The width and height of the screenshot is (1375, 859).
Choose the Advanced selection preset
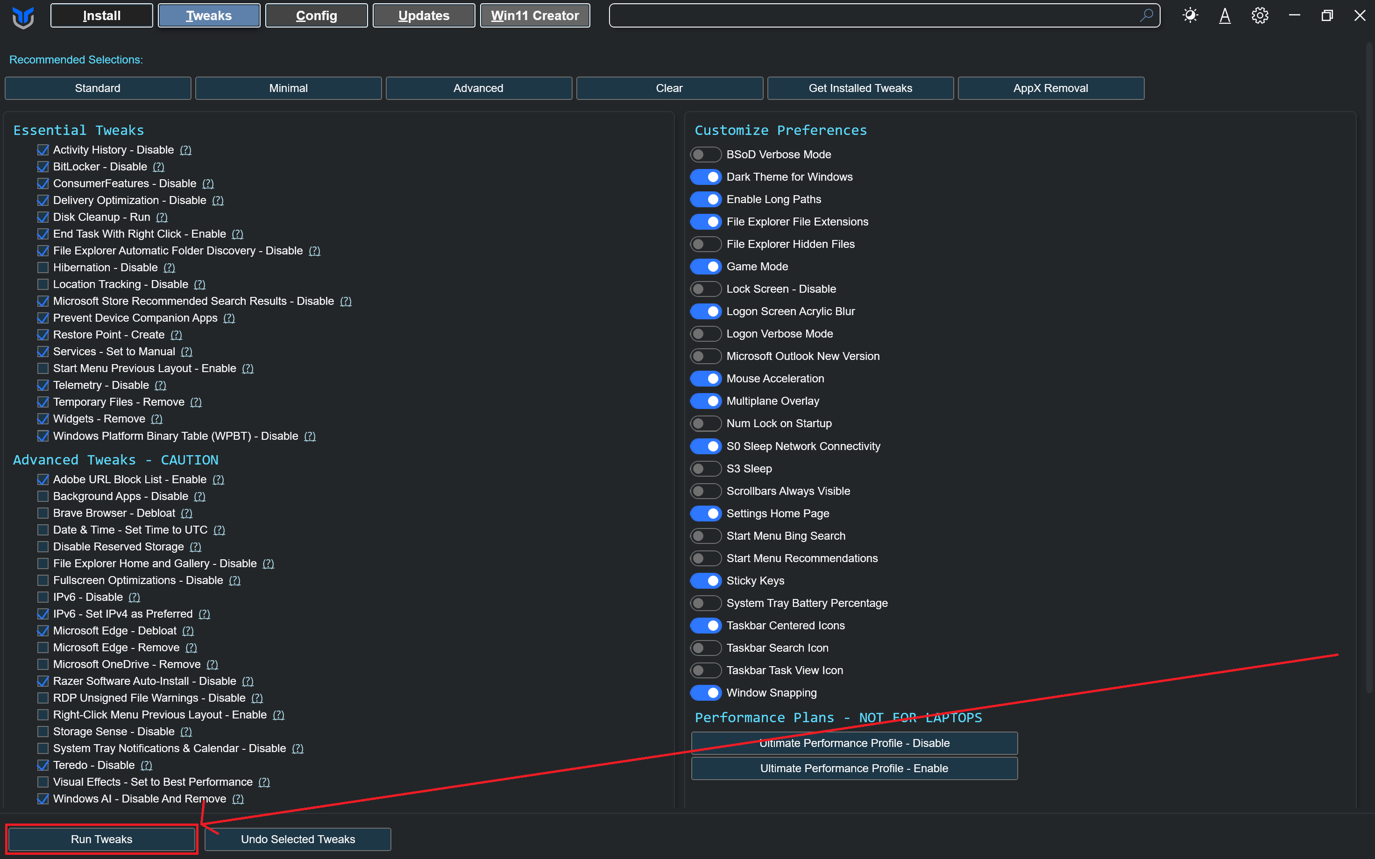[x=479, y=88]
